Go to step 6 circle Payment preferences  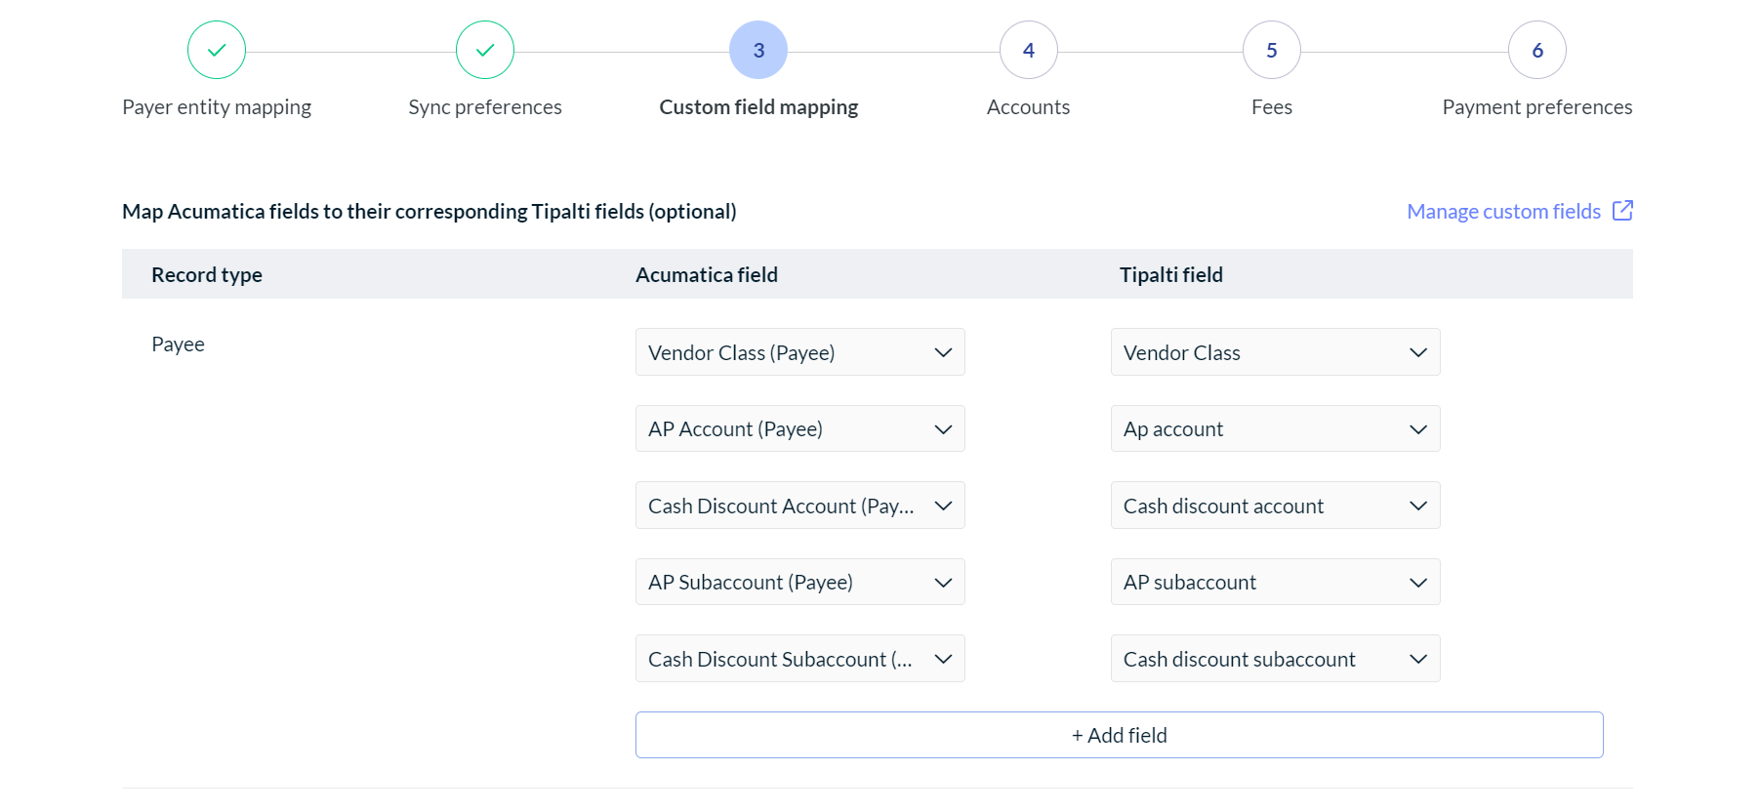pos(1537,50)
